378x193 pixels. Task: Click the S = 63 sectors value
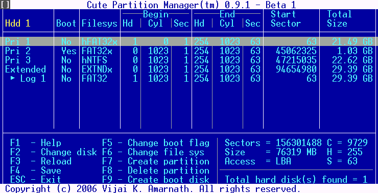coord(342,161)
